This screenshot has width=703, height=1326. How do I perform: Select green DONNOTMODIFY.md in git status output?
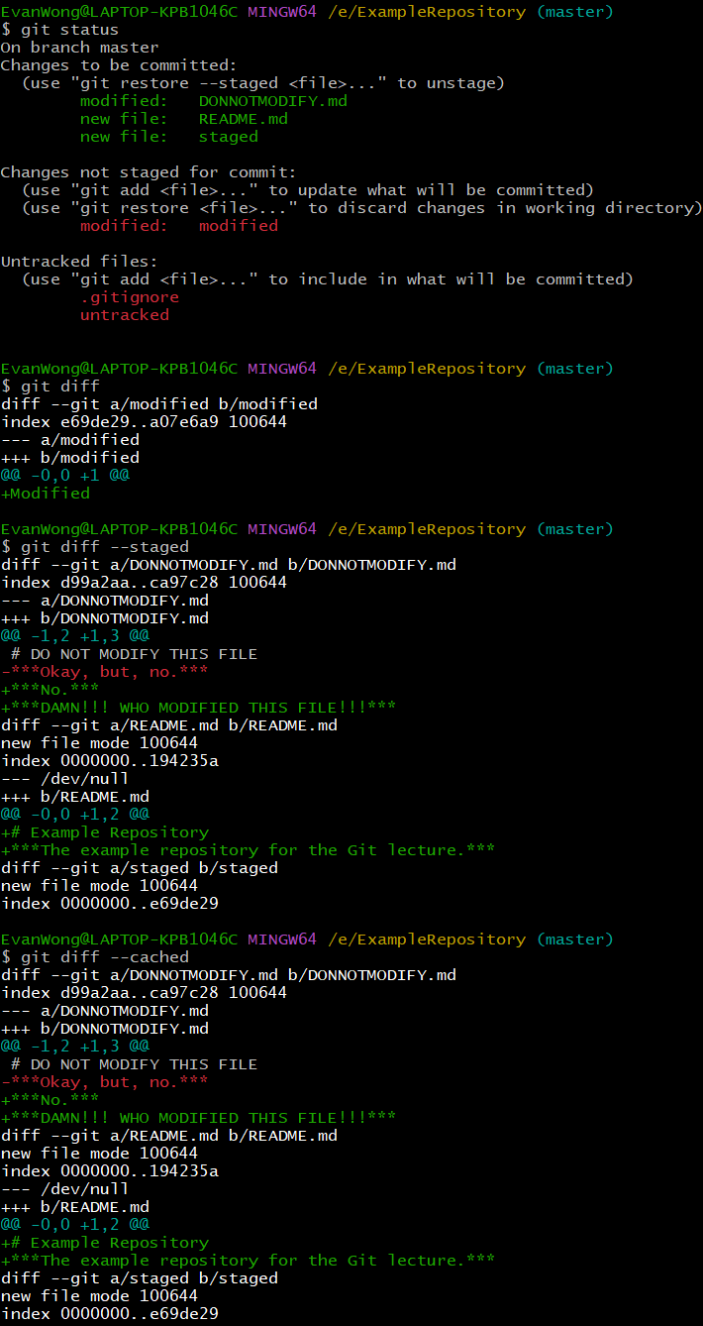point(272,101)
